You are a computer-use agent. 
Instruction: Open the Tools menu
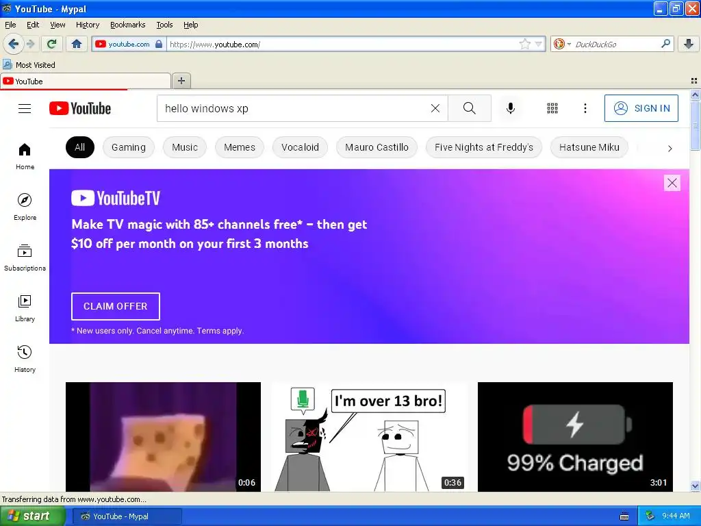(164, 25)
